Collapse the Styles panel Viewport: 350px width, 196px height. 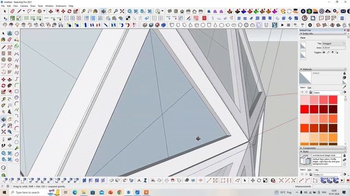(301, 151)
